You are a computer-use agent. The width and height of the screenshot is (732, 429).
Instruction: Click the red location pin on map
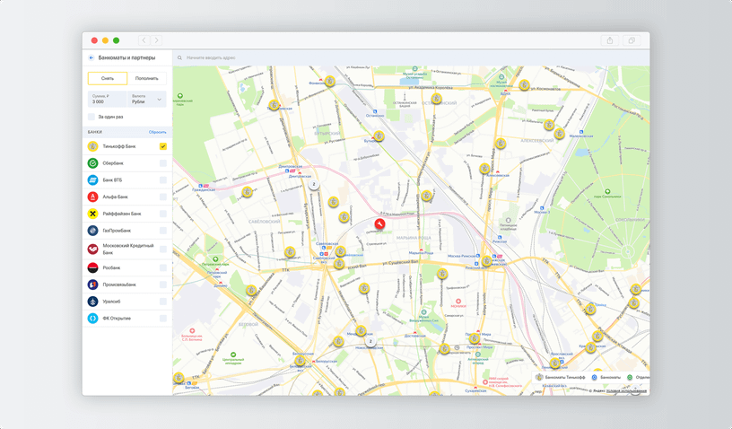tap(379, 223)
